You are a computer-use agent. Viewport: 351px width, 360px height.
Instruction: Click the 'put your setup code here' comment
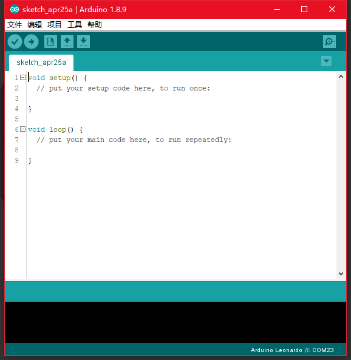(123, 89)
